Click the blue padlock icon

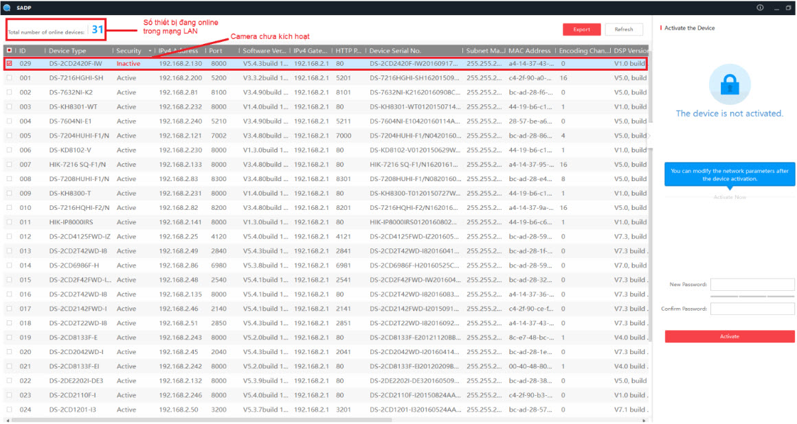729,85
